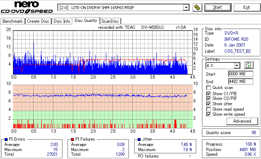Click the Exit button
Viewport: 261px width, 159px height.
(x=247, y=7)
